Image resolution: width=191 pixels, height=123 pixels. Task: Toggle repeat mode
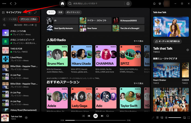(x=108, y=116)
